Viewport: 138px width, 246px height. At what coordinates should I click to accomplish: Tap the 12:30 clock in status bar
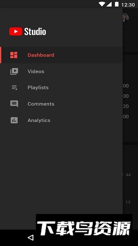(128, 5)
